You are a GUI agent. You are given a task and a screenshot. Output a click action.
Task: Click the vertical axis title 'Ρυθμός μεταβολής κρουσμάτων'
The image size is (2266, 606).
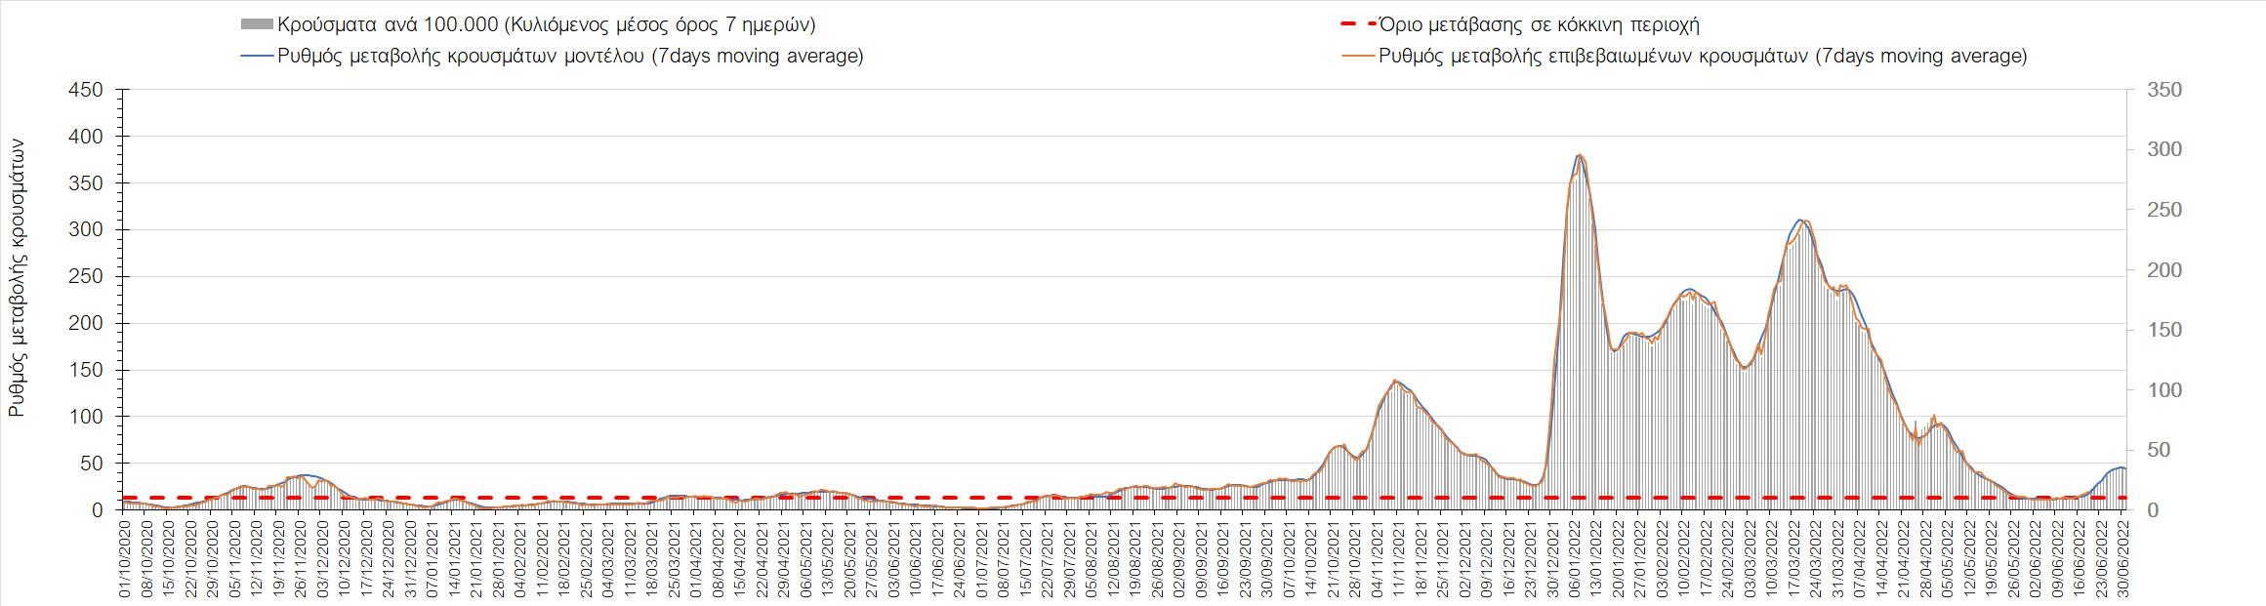pos(17,277)
